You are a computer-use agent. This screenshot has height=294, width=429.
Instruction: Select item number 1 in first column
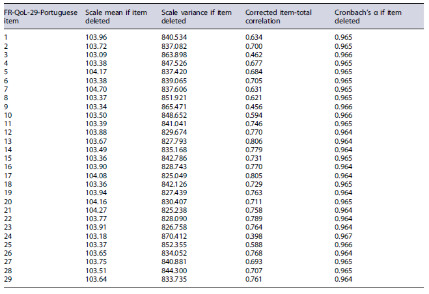pyautogui.click(x=5, y=37)
